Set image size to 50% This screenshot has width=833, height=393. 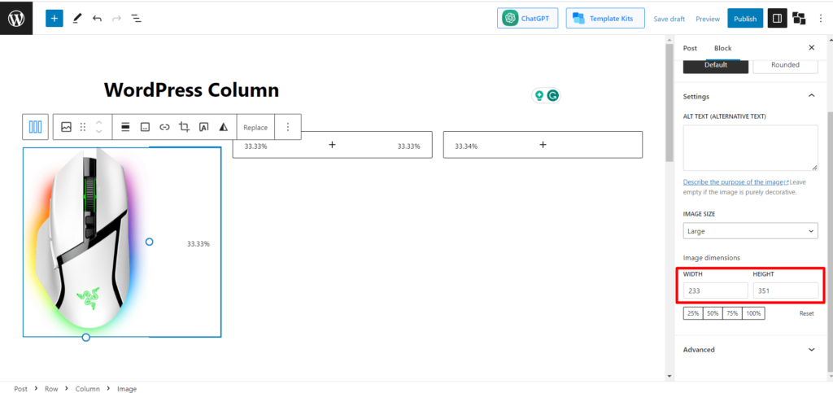pos(713,313)
